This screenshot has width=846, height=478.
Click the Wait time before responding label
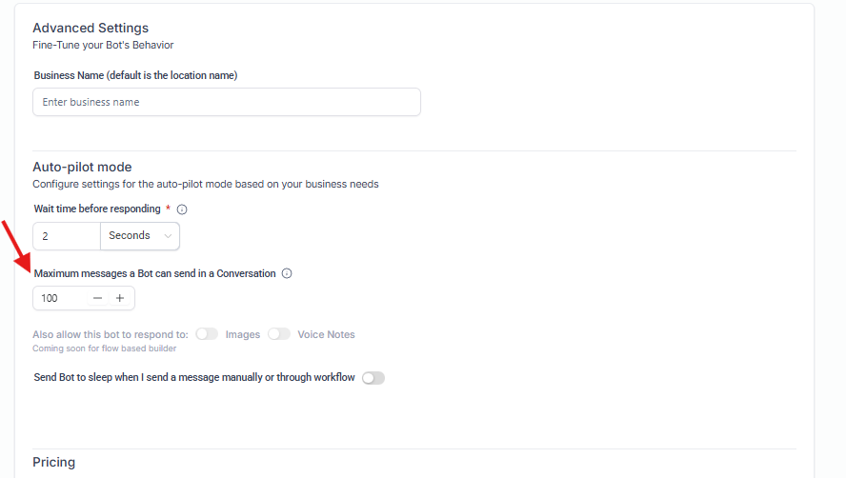point(97,209)
